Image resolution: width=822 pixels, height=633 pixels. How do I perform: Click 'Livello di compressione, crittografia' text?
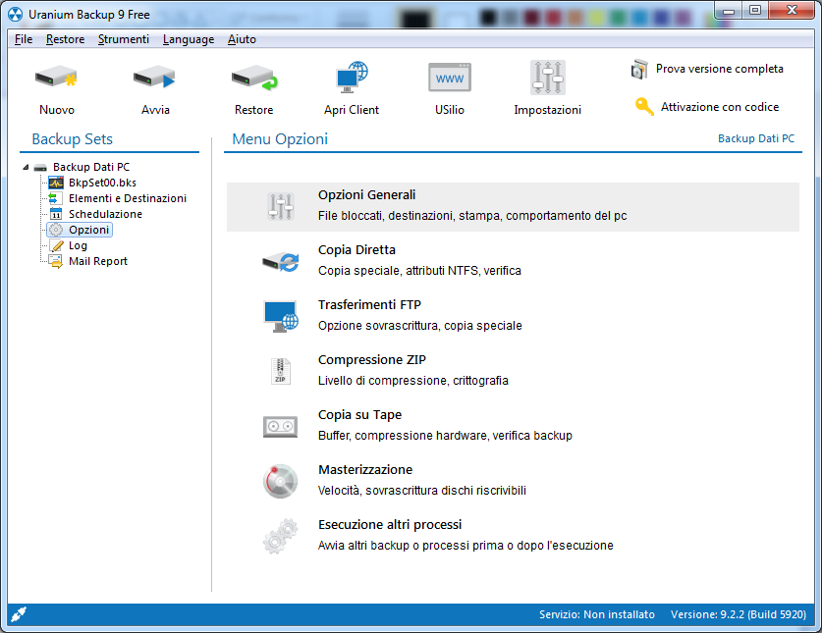coord(413,381)
